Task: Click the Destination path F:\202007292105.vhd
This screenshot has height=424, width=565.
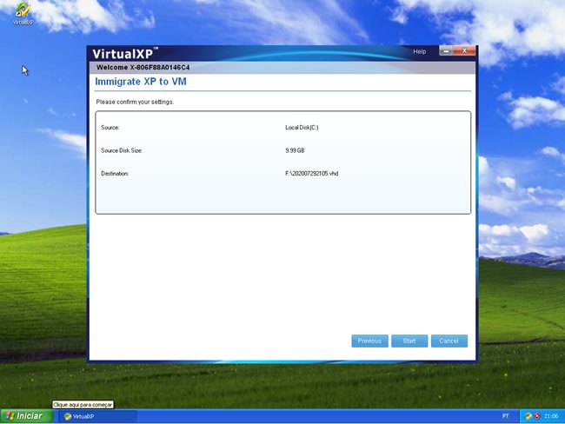Action: [x=311, y=174]
